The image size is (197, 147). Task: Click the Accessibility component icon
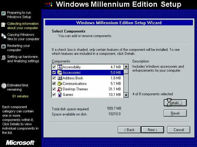tap(59, 67)
